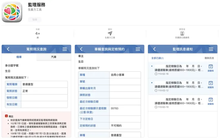Screen dimensions: 220x139
Task: Open the notification dated 110-02-16
Action: coord(183,70)
